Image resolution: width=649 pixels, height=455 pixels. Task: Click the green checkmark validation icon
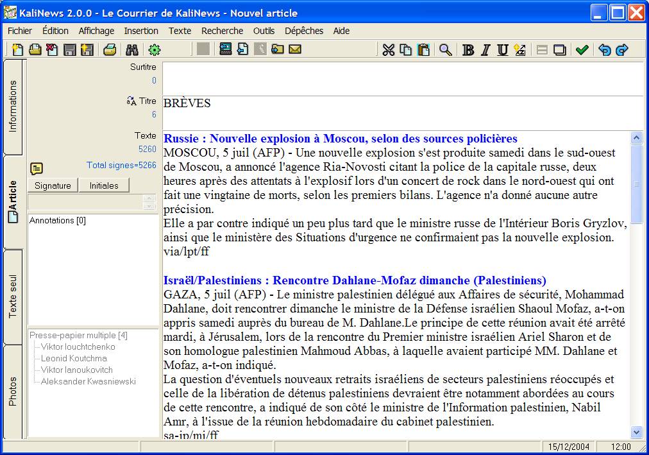coord(582,49)
